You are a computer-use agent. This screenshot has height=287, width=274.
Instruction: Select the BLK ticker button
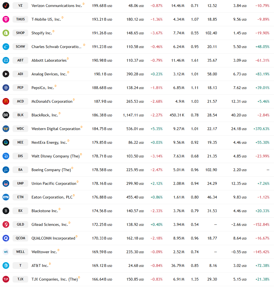(x=20, y=115)
